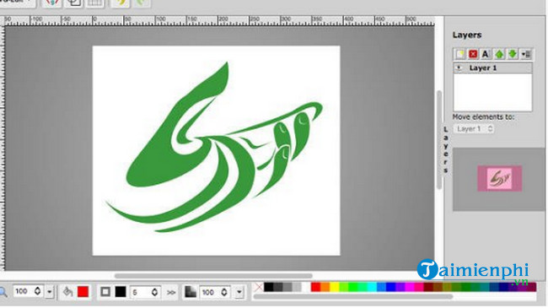
Task: Open the layer options menu icon
Action: [x=526, y=54]
